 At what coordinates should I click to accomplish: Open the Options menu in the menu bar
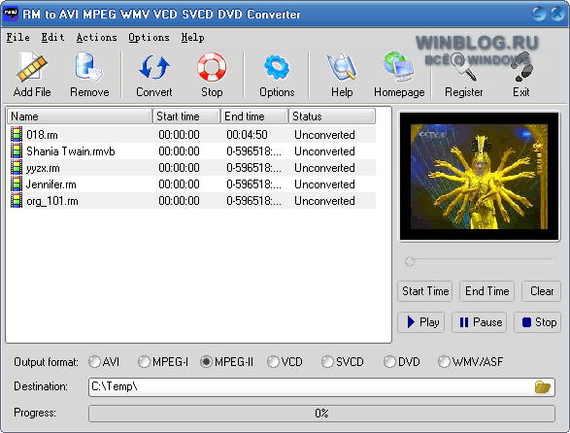pyautogui.click(x=149, y=38)
